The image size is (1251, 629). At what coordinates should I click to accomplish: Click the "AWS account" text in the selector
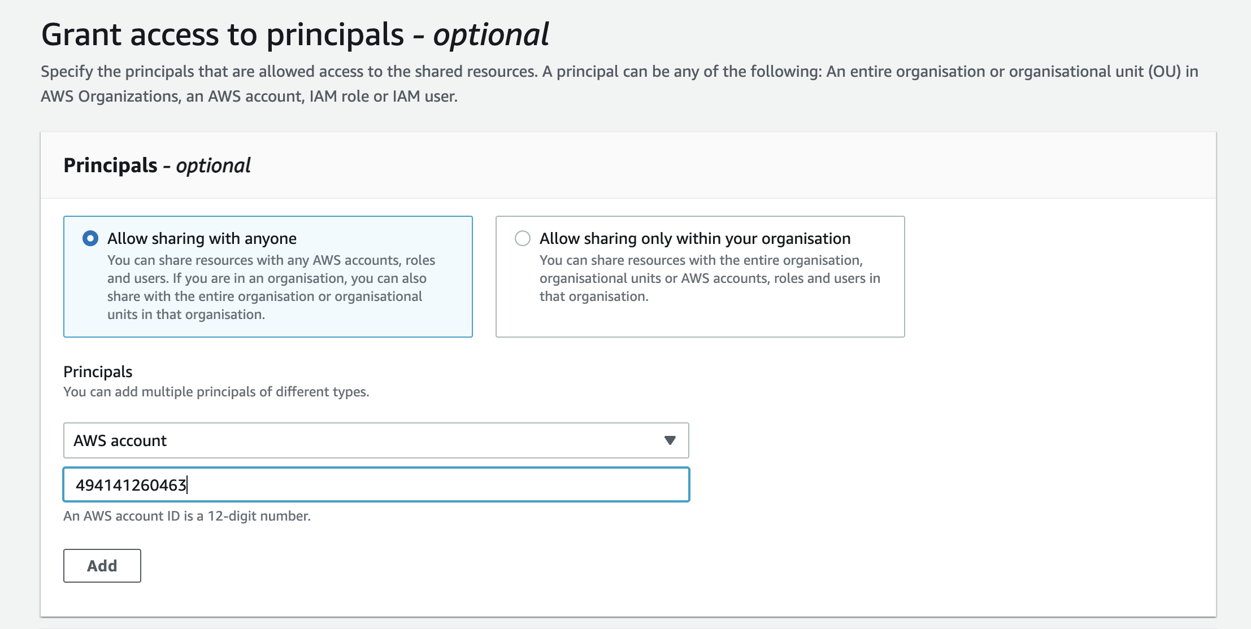pyautogui.click(x=120, y=440)
